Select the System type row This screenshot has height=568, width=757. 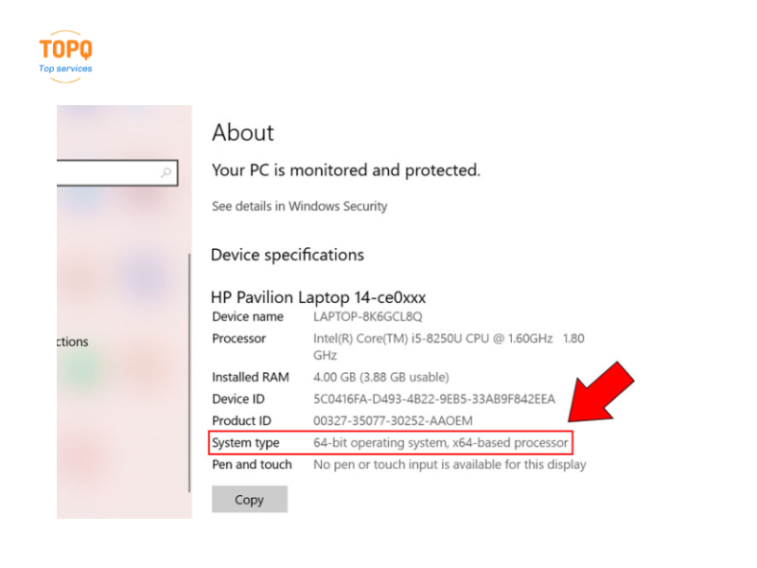pos(391,442)
